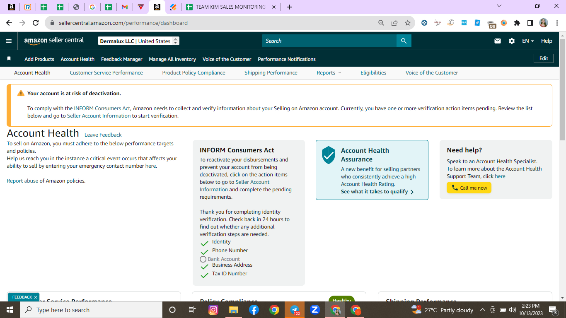Viewport: 566px width, 318px height.
Task: Open the Seller Central hamburger menu
Action: click(x=9, y=41)
